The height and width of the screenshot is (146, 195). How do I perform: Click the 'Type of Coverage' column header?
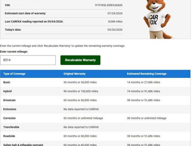click(14, 74)
